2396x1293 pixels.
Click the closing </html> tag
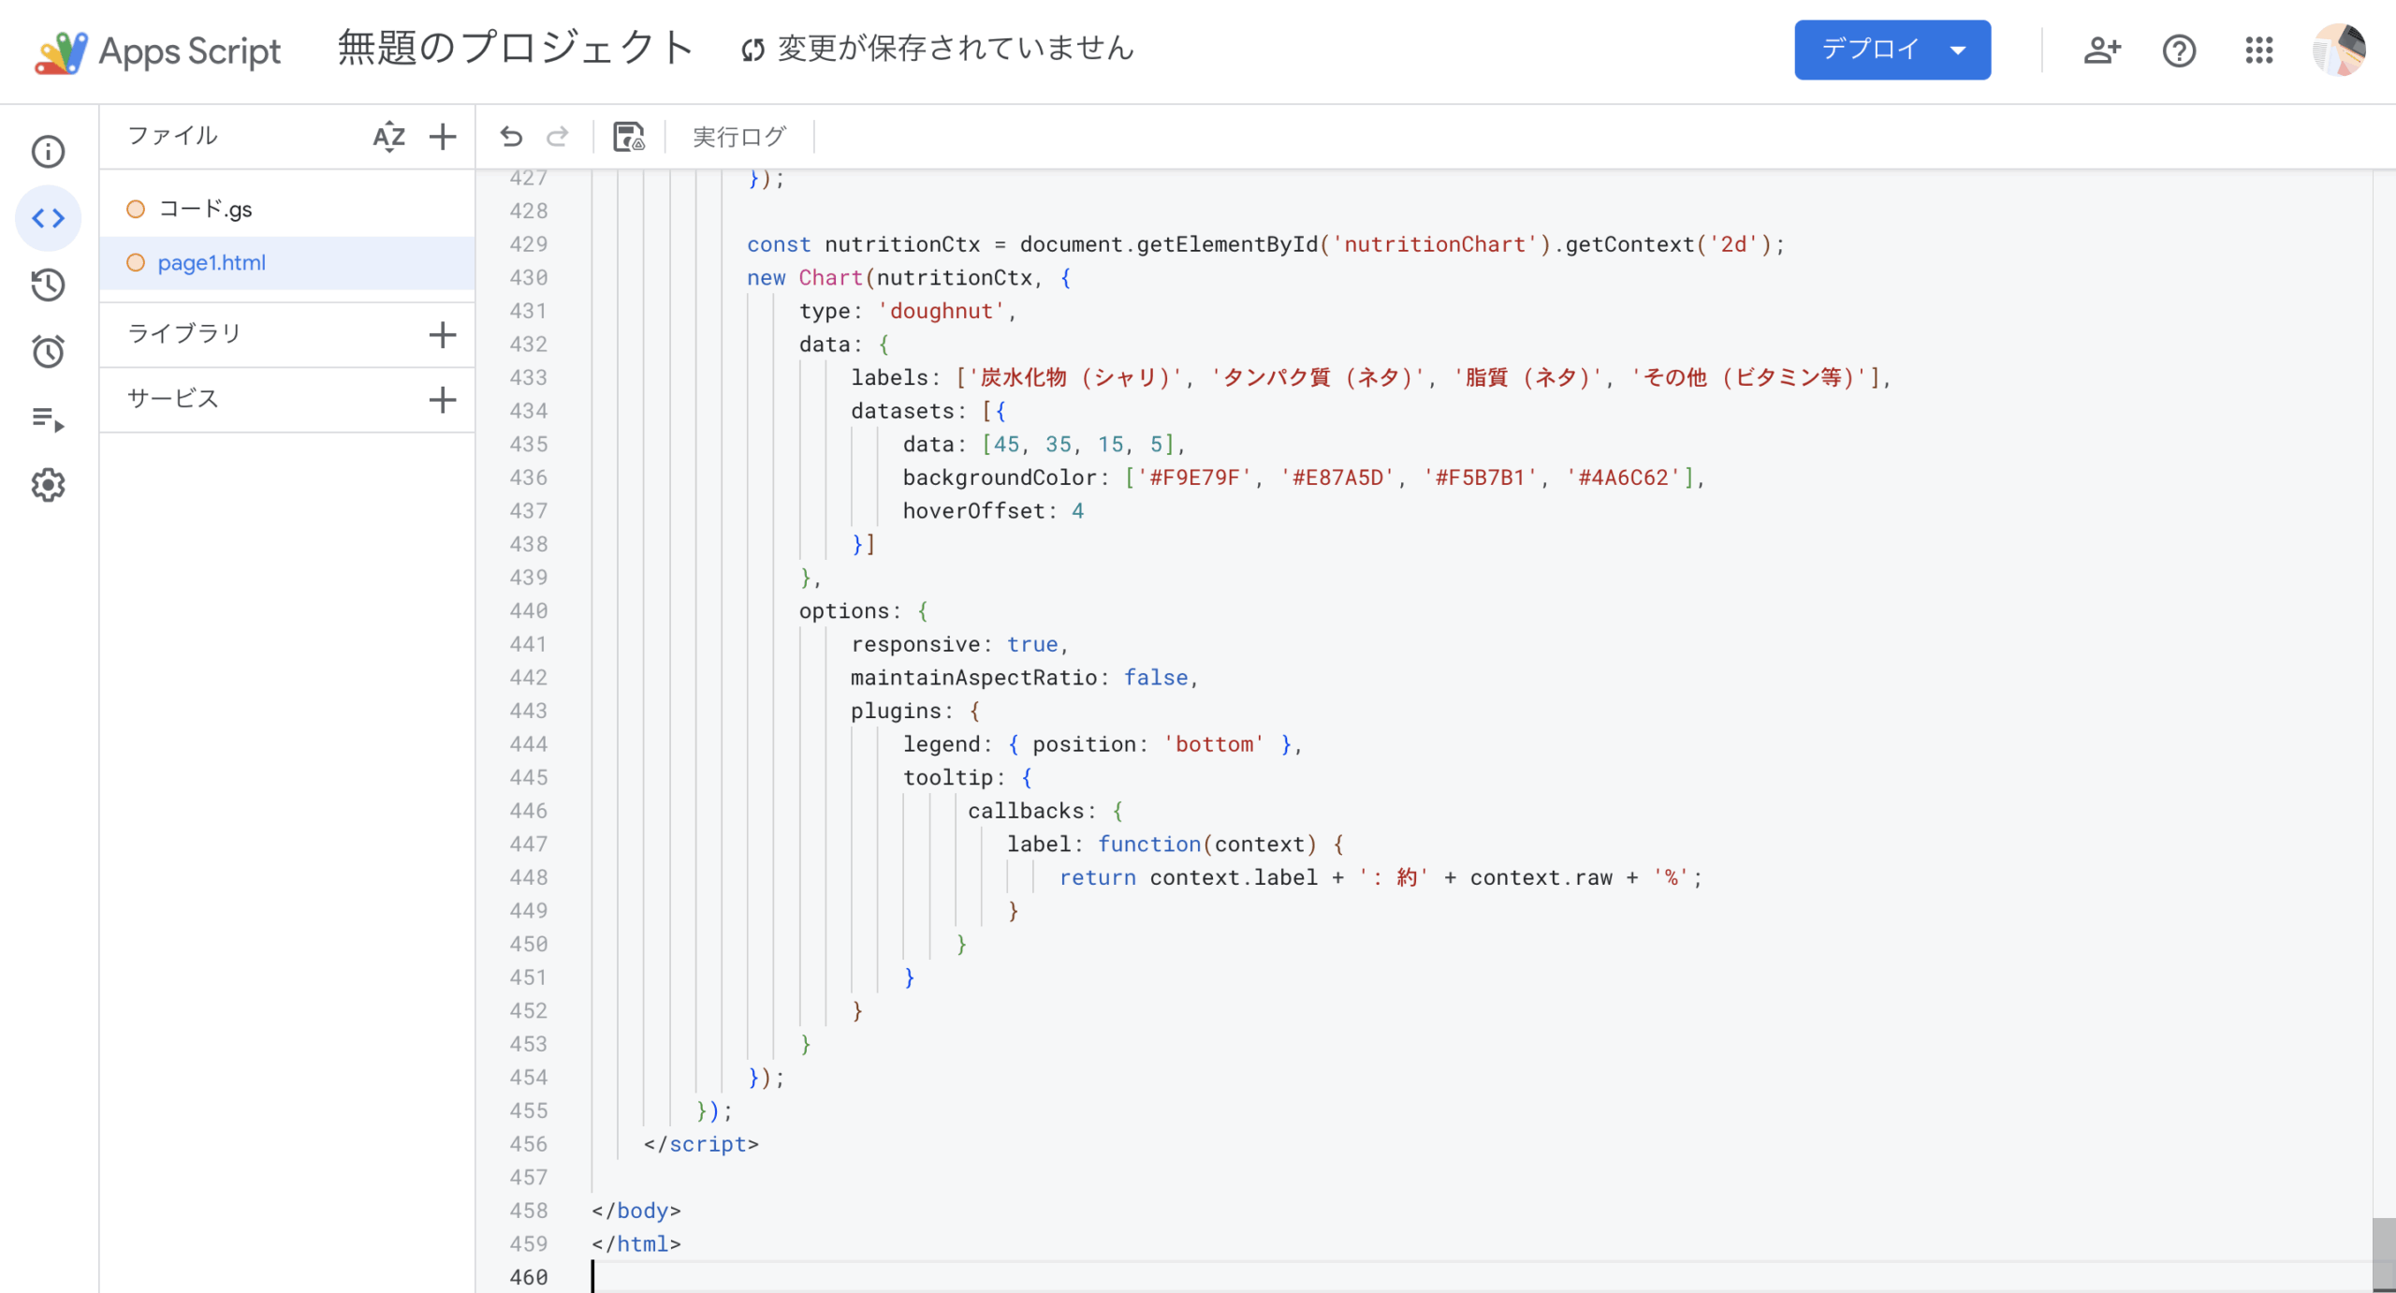pyautogui.click(x=636, y=1244)
